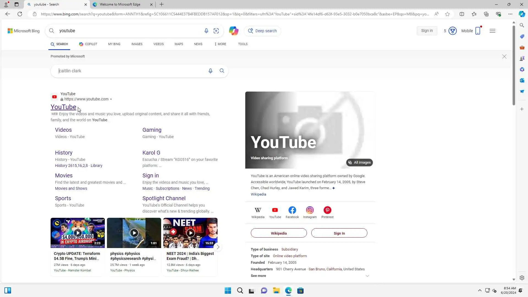
Task: Show next videos carousel arrow
Action: coord(218,247)
